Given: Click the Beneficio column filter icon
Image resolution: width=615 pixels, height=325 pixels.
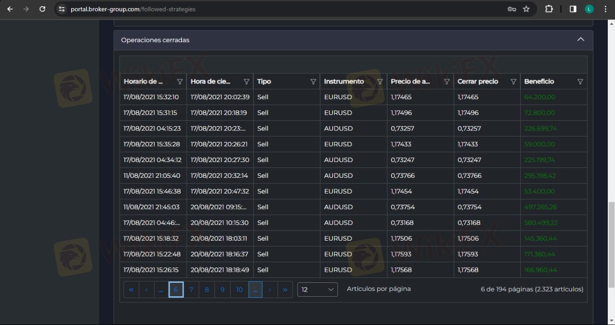Looking at the screenshot, I should tap(580, 81).
